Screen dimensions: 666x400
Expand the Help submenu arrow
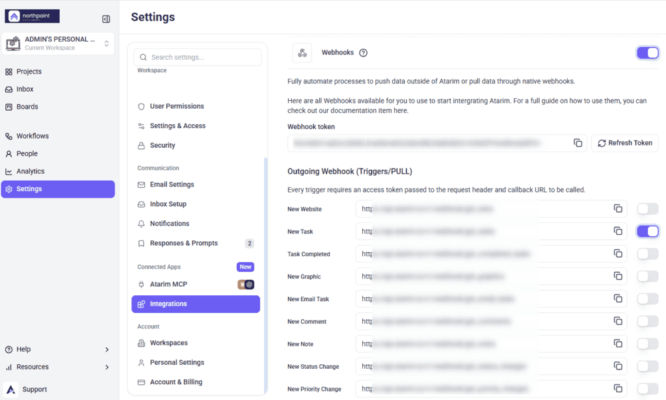coord(107,349)
